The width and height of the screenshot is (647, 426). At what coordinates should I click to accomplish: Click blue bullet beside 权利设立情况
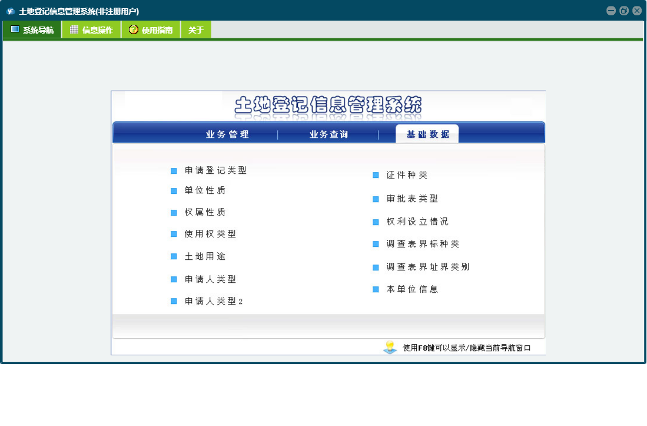pyautogui.click(x=376, y=222)
